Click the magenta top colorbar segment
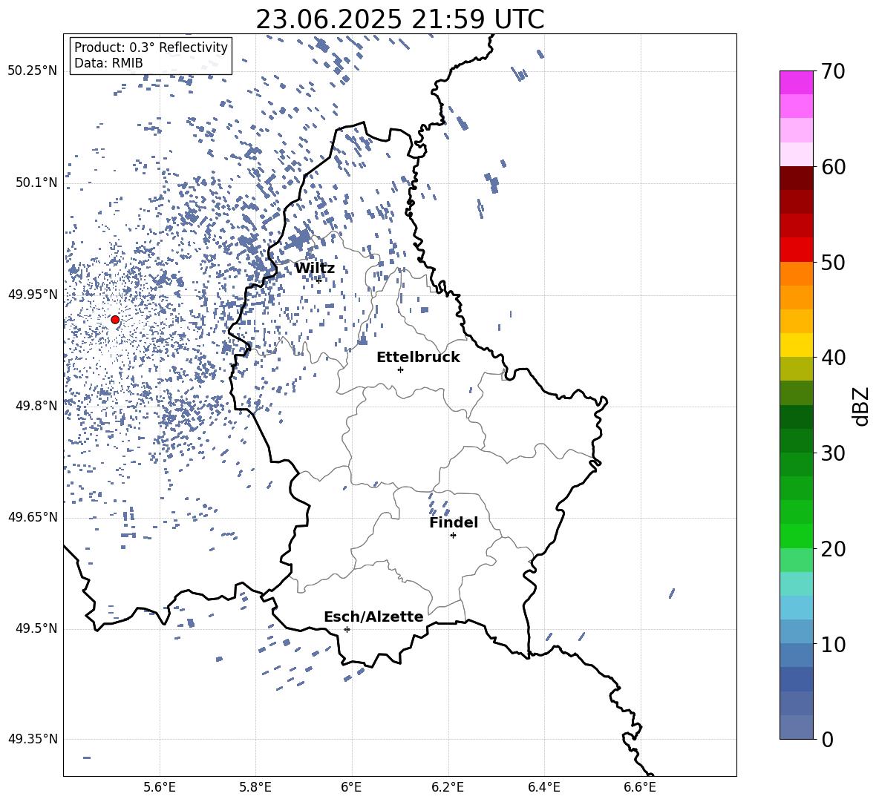Image resolution: width=879 pixels, height=802 pixels. 796,82
